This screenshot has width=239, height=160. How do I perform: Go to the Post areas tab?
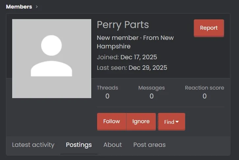point(149,145)
